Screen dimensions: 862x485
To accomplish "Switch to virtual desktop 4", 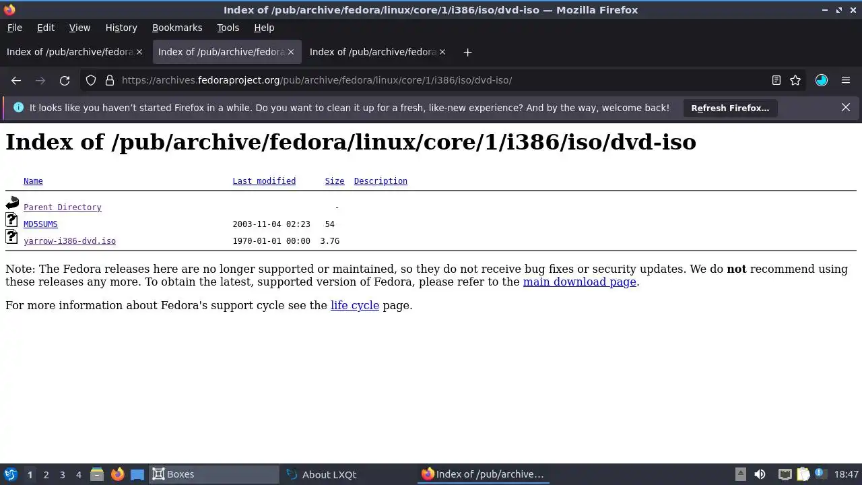I will [x=78, y=474].
